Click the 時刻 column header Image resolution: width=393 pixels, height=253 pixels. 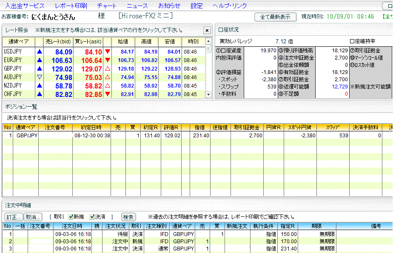pos(193,42)
